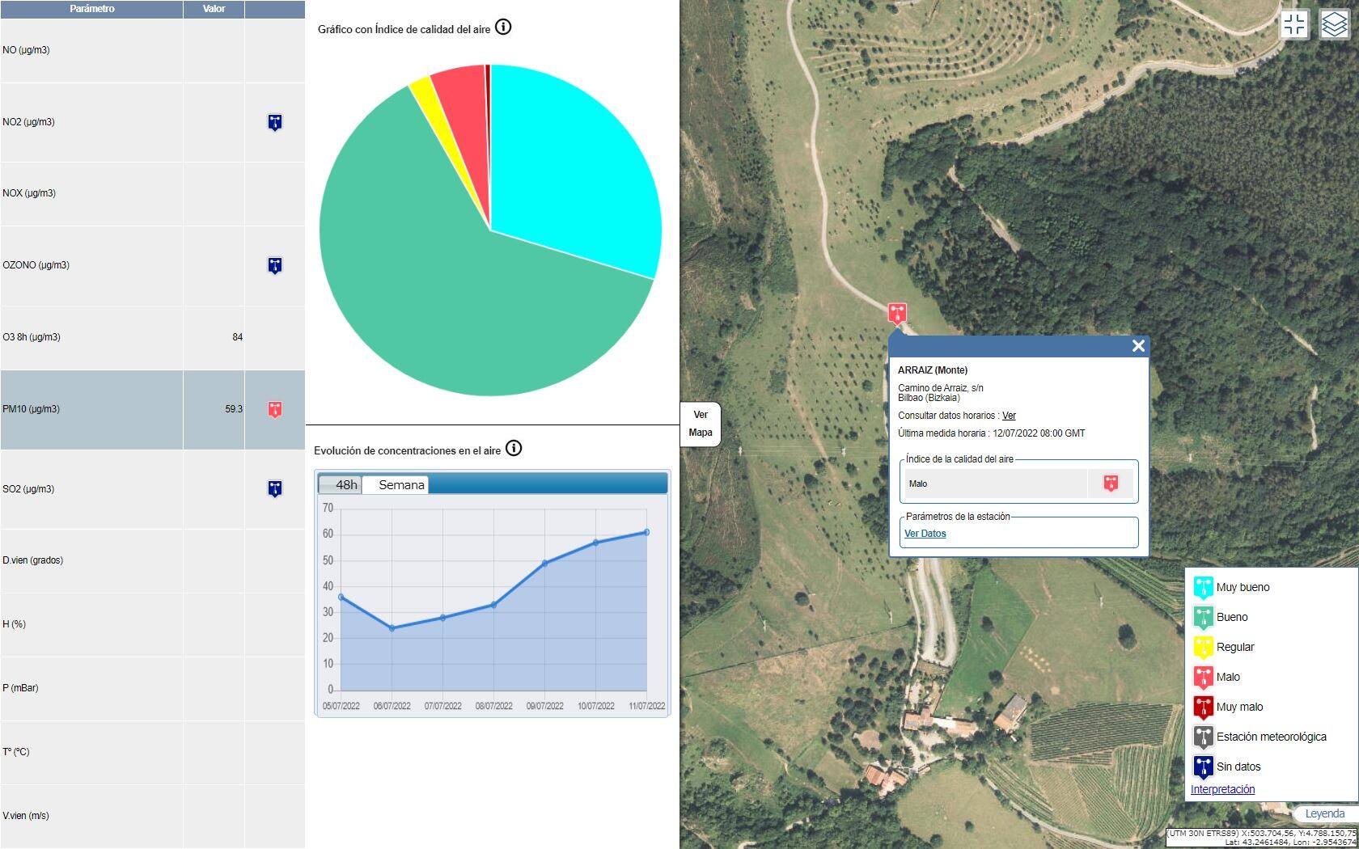Open the map layers selector
The width and height of the screenshot is (1359, 849).
pyautogui.click(x=1334, y=24)
